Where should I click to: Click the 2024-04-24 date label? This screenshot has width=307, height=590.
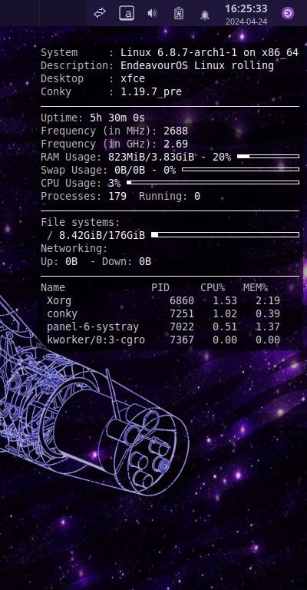[x=246, y=22]
